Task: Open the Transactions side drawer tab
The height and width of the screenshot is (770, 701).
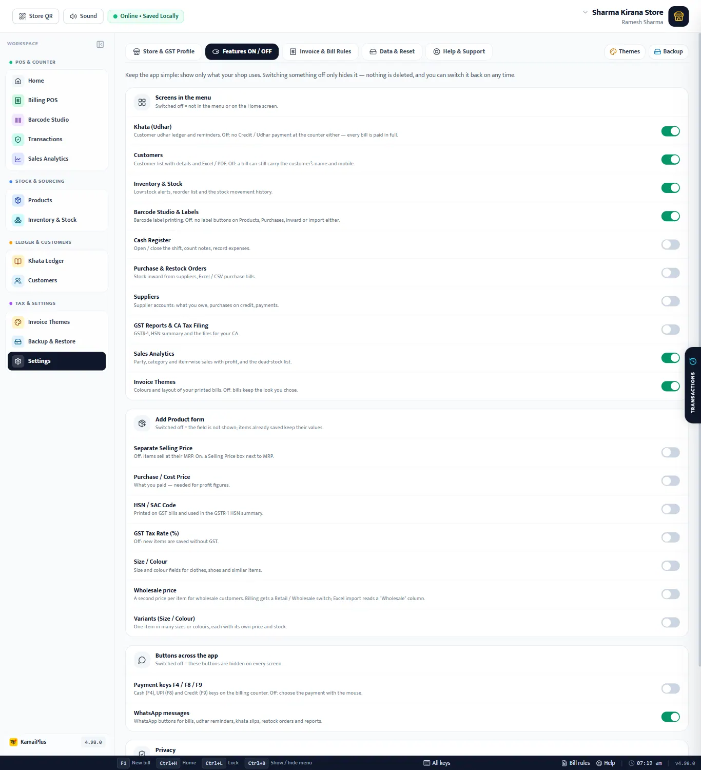Action: point(693,385)
